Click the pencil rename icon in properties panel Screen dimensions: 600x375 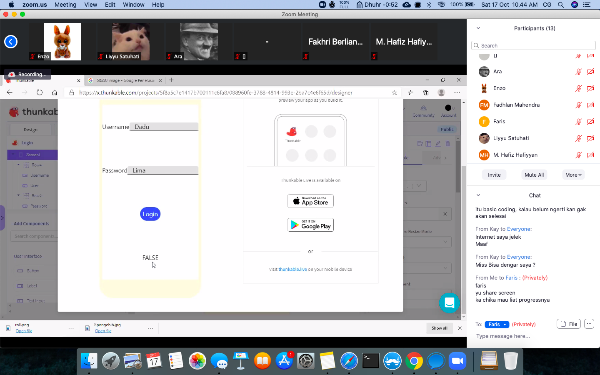[x=438, y=143]
